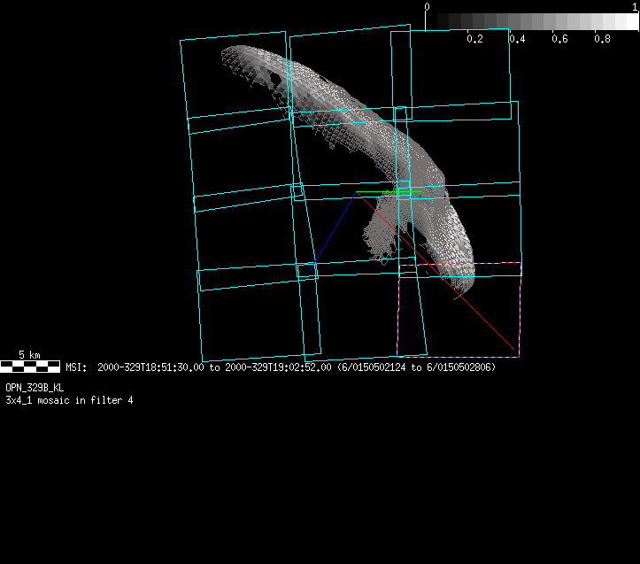Click the MSI: label before the timestamps
The width and height of the screenshot is (640, 564).
coord(76,367)
